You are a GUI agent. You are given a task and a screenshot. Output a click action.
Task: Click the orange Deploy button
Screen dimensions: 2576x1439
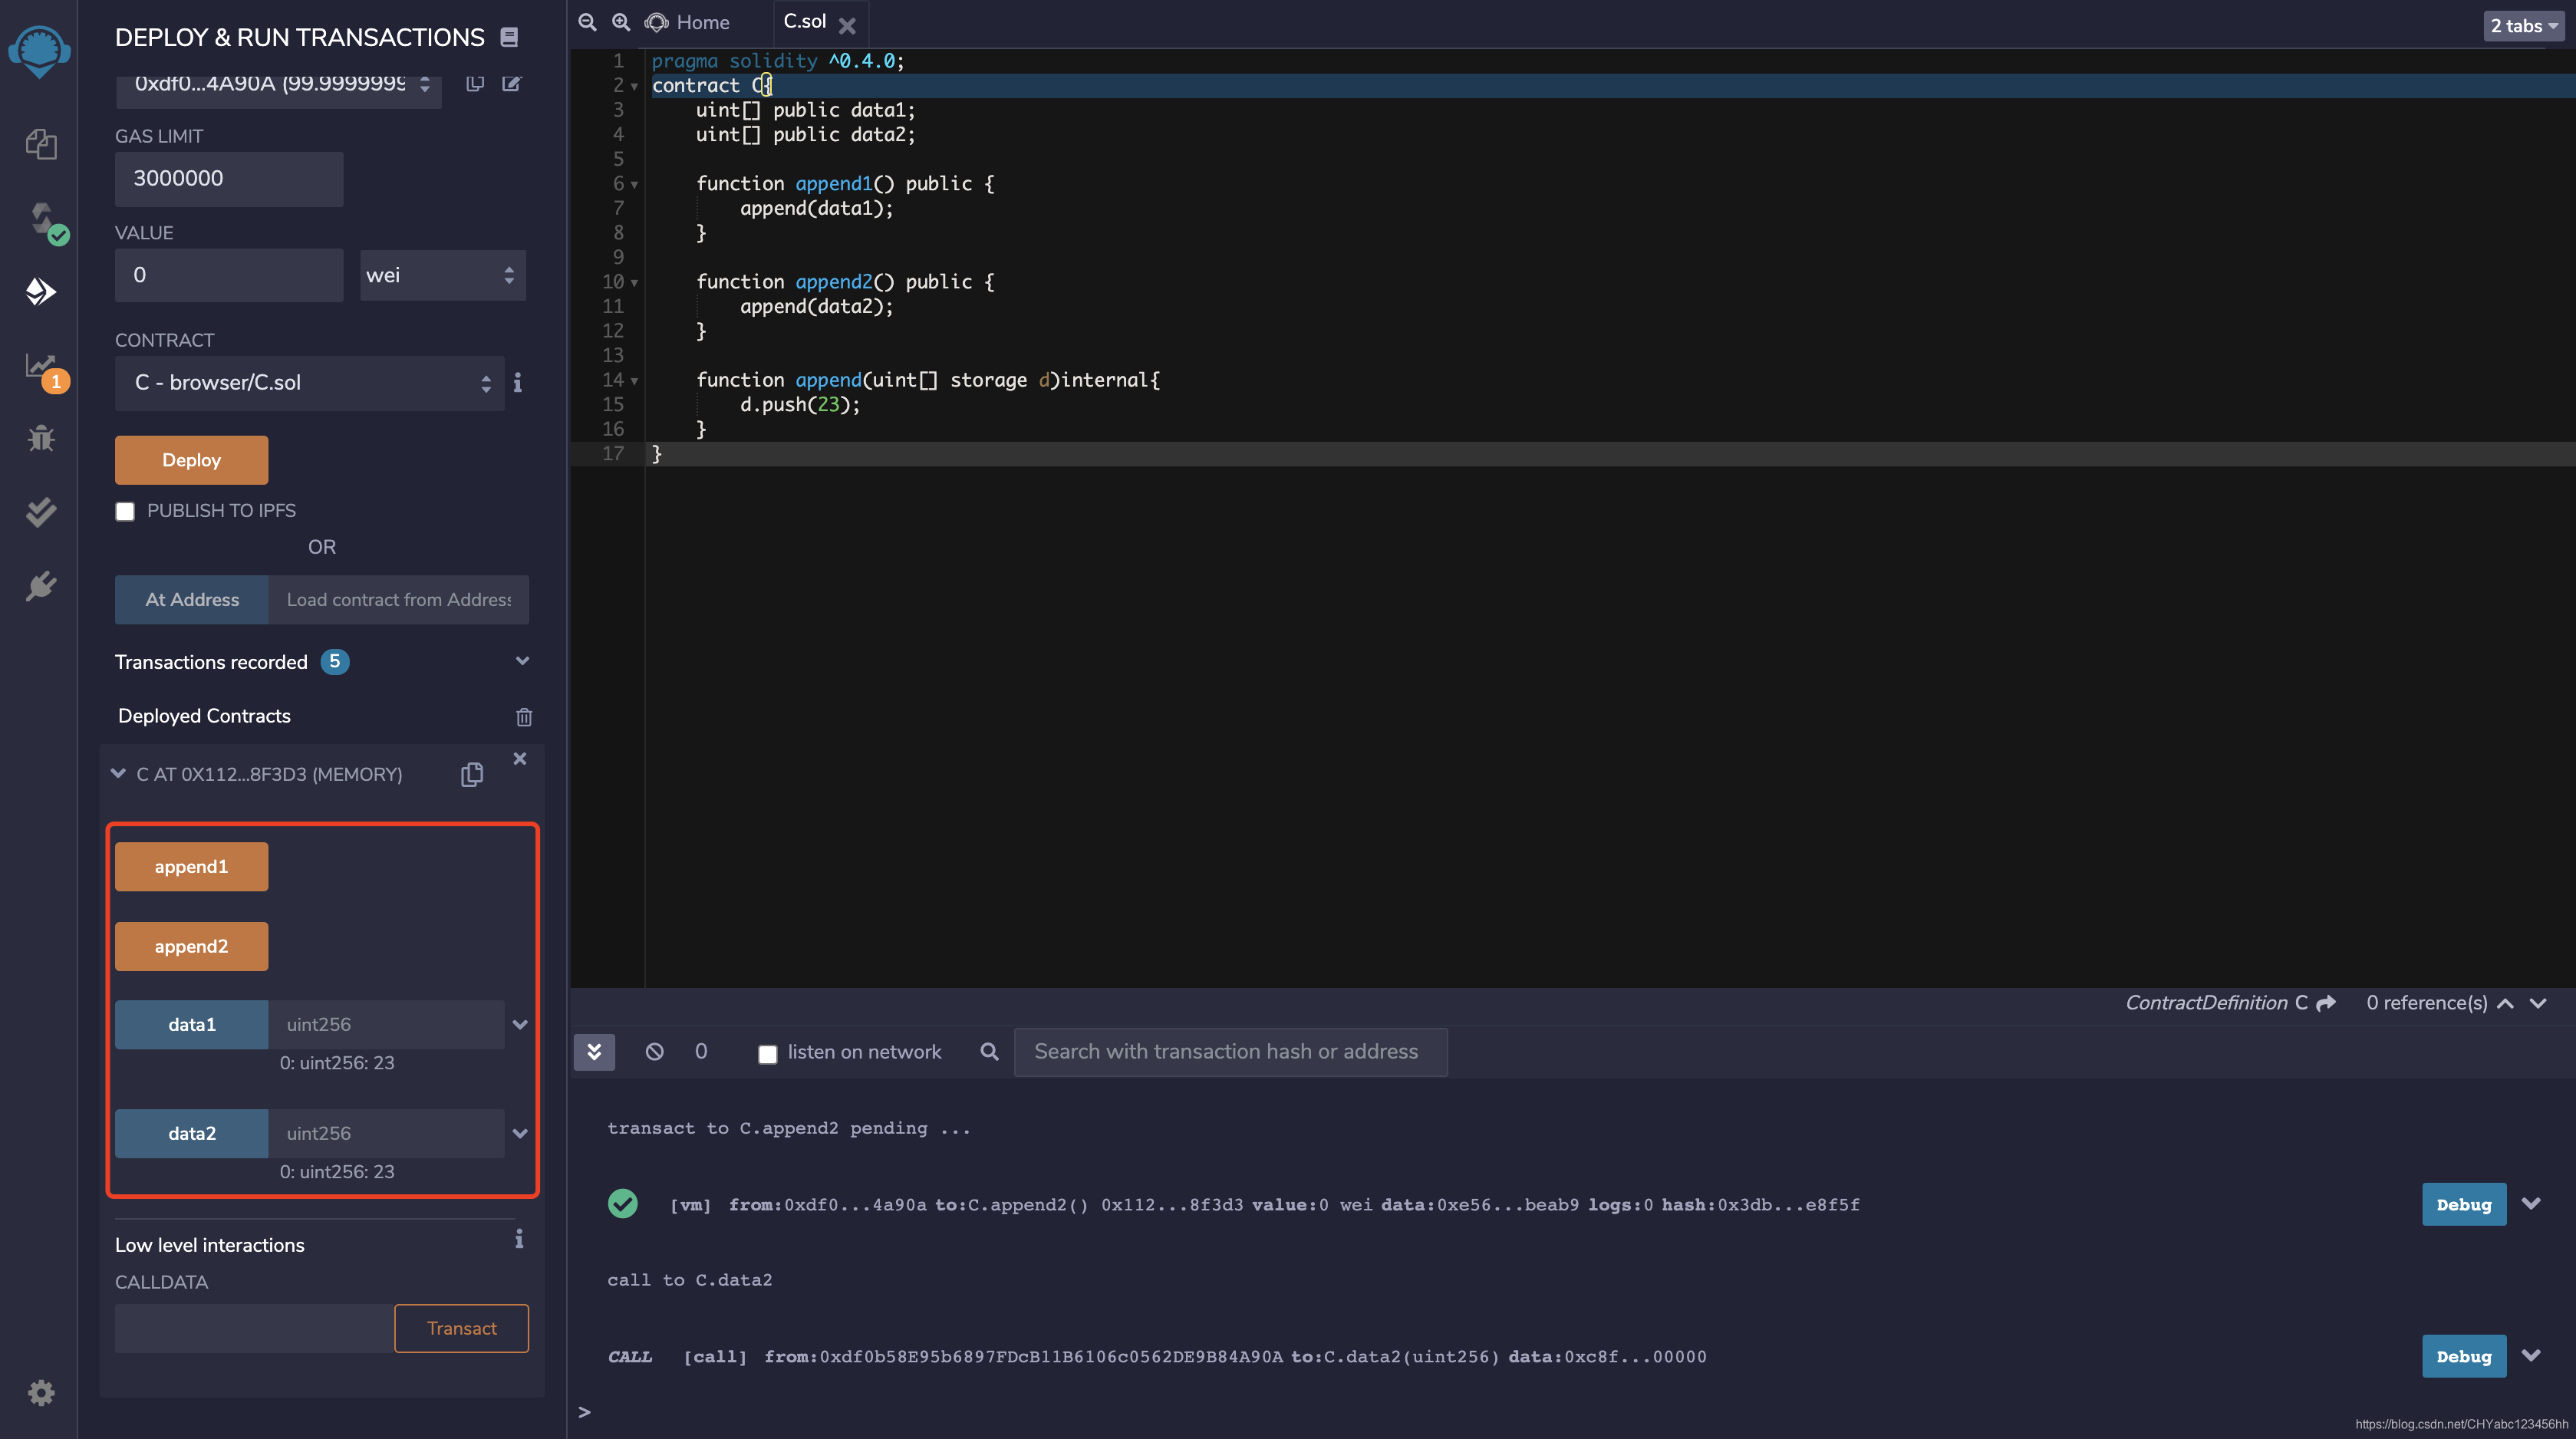(x=191, y=460)
